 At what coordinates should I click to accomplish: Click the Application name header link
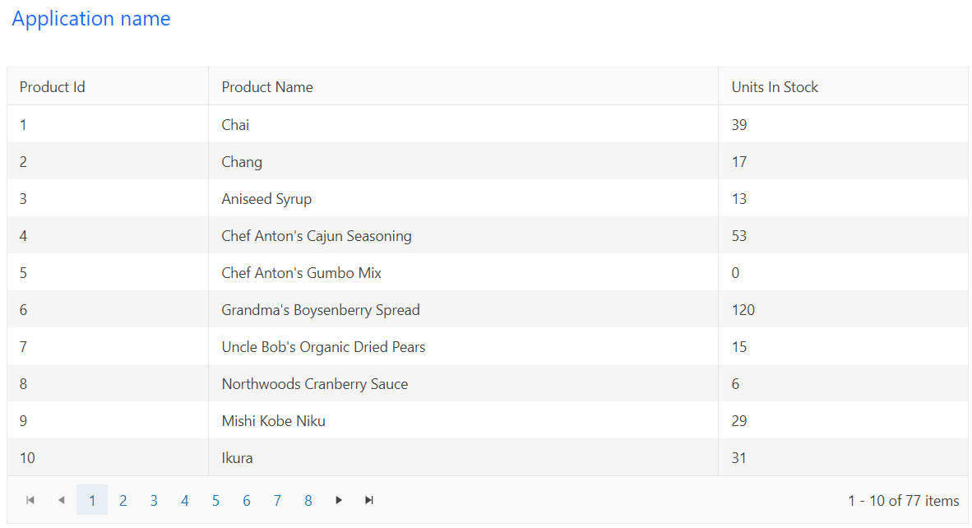91,18
